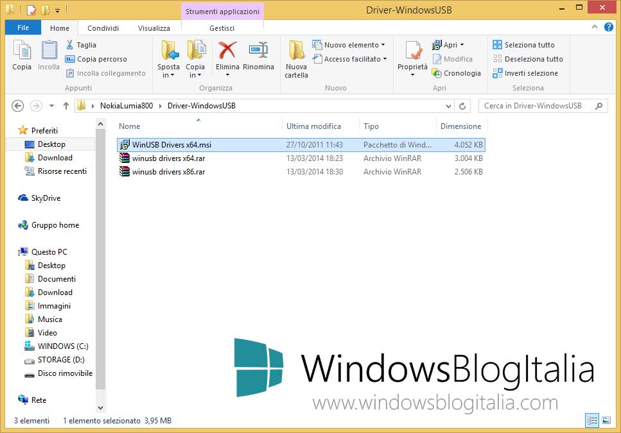
Task: Click the navigation pane scrollbar down arrow
Action: click(x=101, y=407)
